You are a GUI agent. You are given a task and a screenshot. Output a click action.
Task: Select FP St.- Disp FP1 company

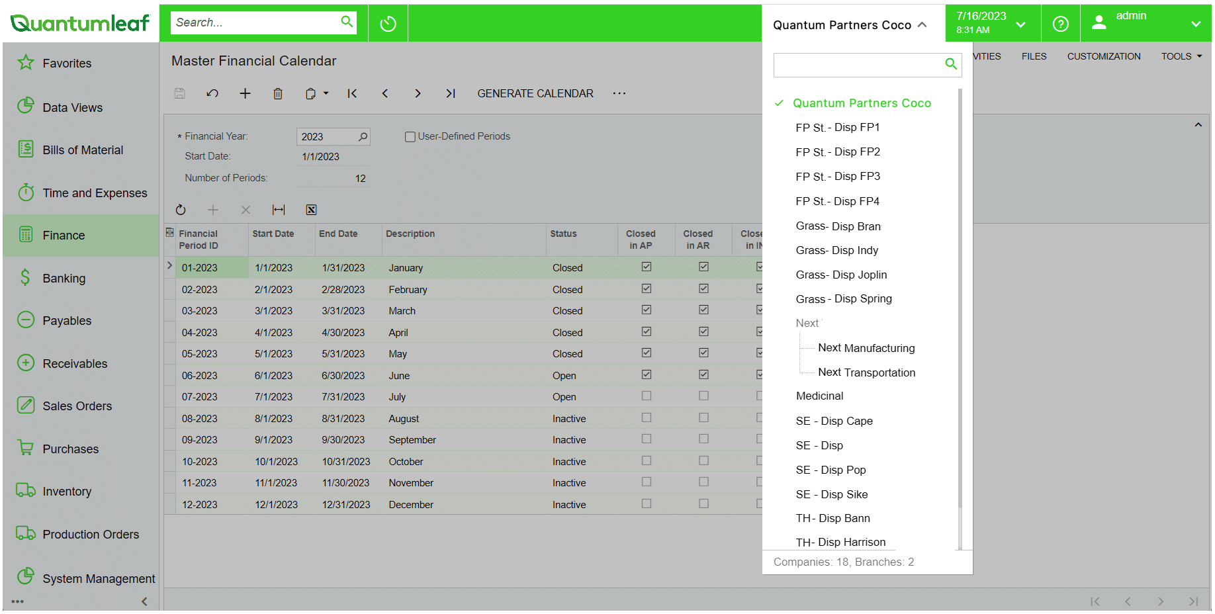pos(837,127)
